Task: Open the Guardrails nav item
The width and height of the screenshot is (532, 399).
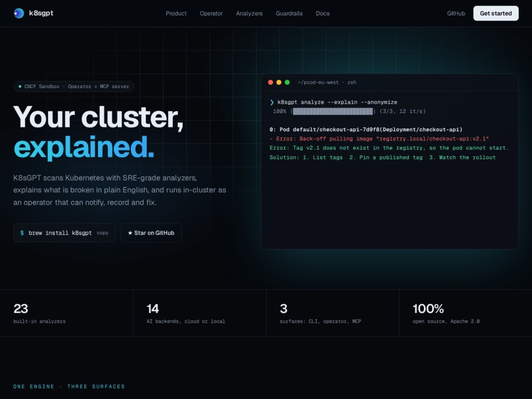Action: click(289, 13)
